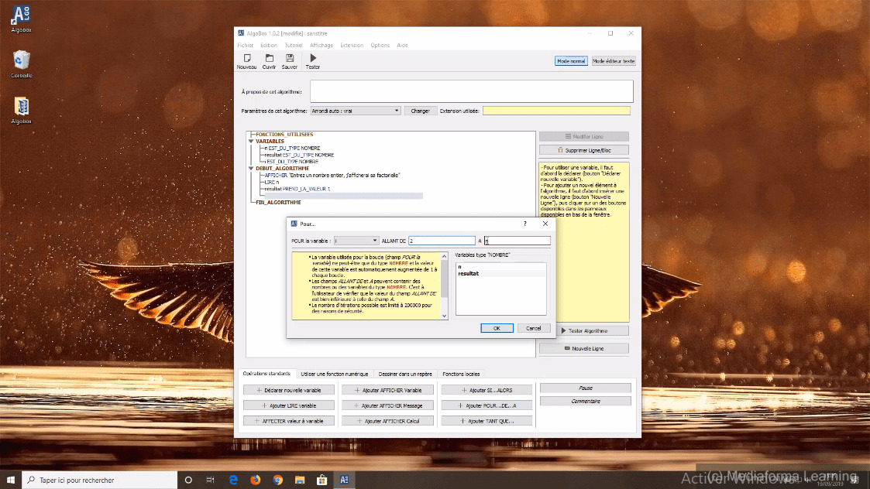Collapse the DEBUT_ALGORITHME tree node
The width and height of the screenshot is (870, 489).
click(x=250, y=168)
